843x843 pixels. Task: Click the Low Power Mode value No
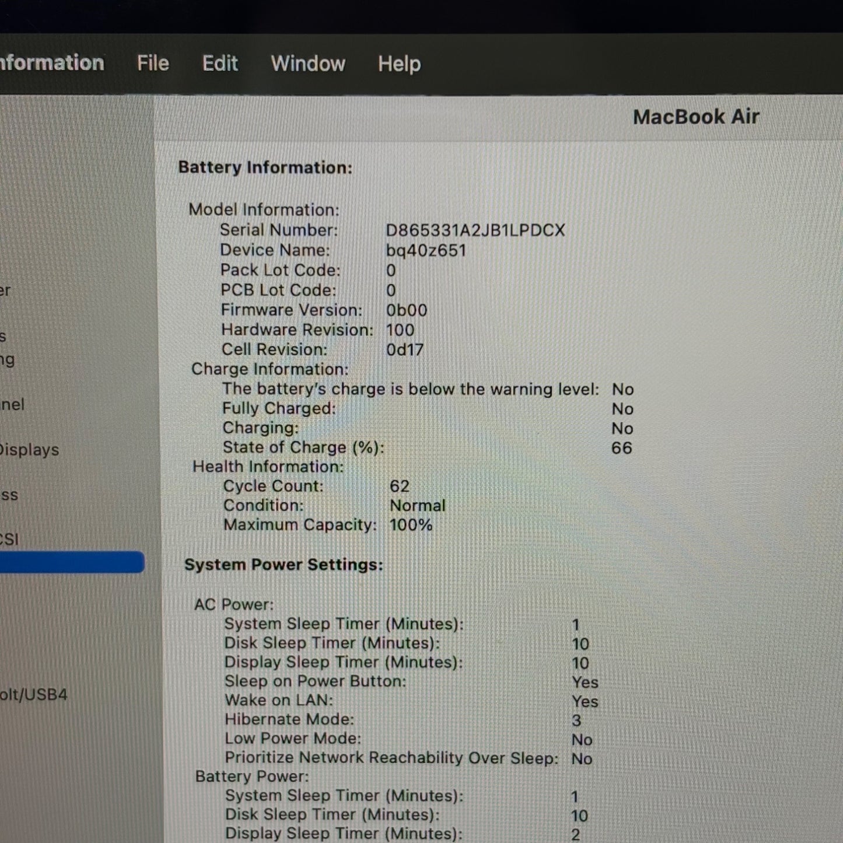[582, 740]
